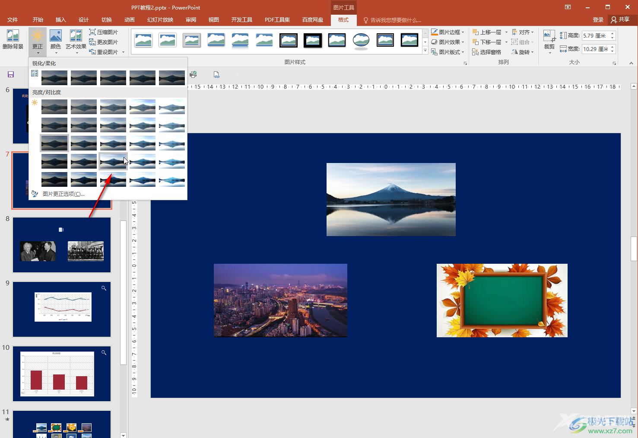
Task: Switch to the Insert (插入) tab
Action: [60, 20]
